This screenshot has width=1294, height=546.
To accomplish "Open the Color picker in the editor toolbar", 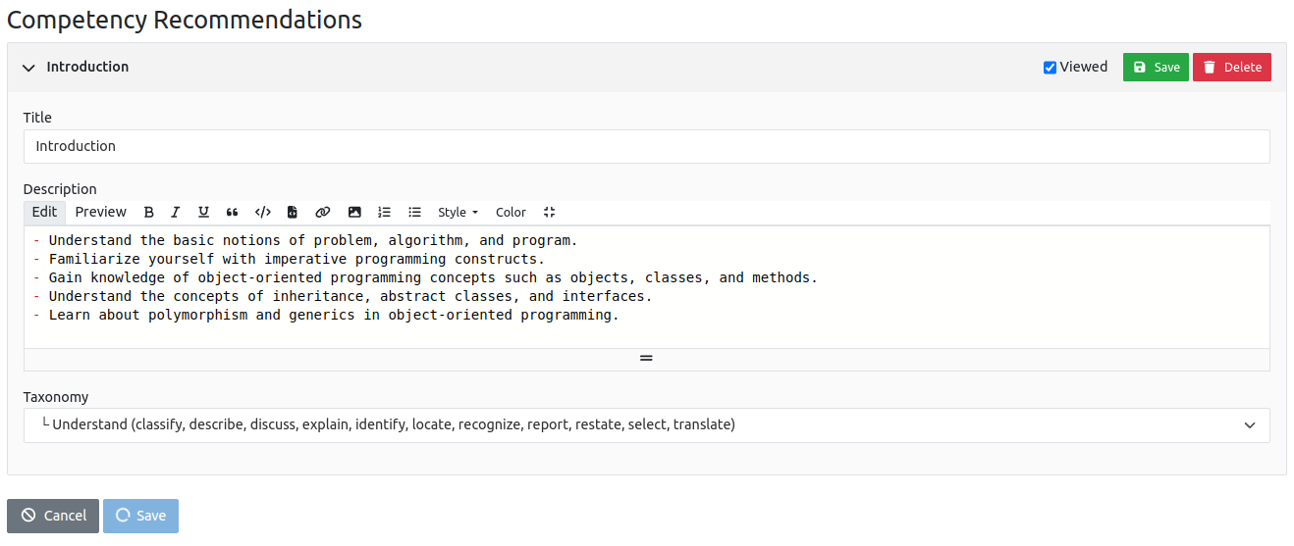I will 511,213.
